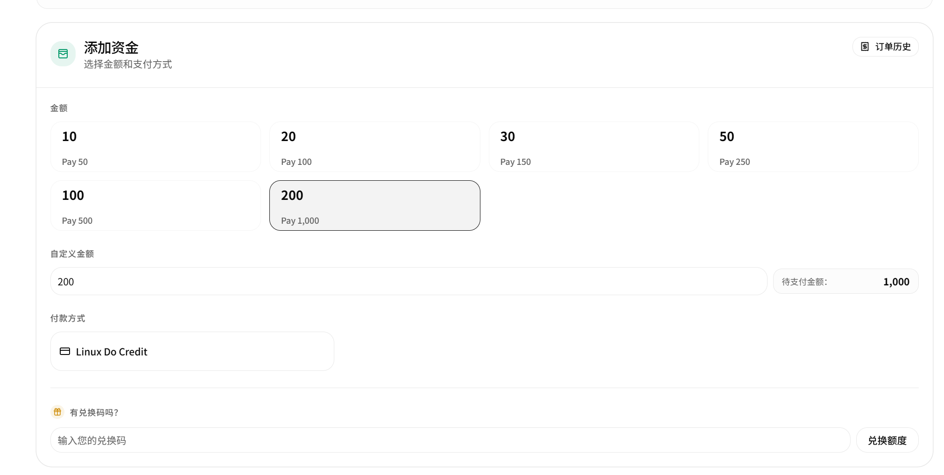Click the receipt icon in 订单历史

865,47
